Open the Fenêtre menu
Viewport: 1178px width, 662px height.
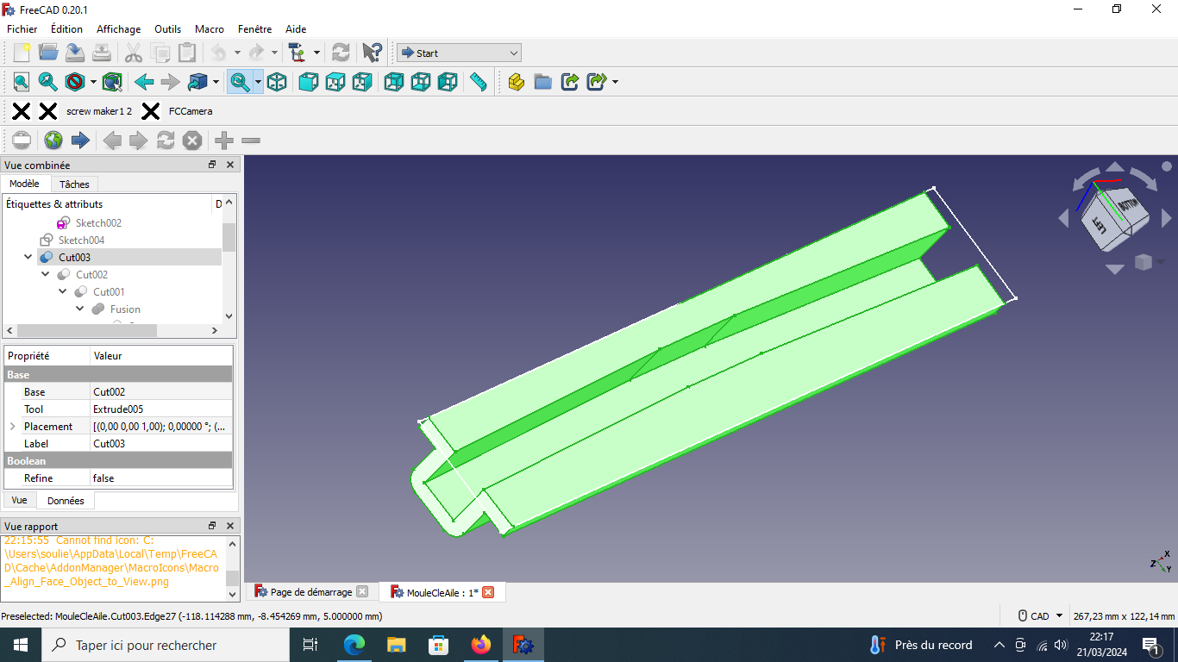(254, 28)
